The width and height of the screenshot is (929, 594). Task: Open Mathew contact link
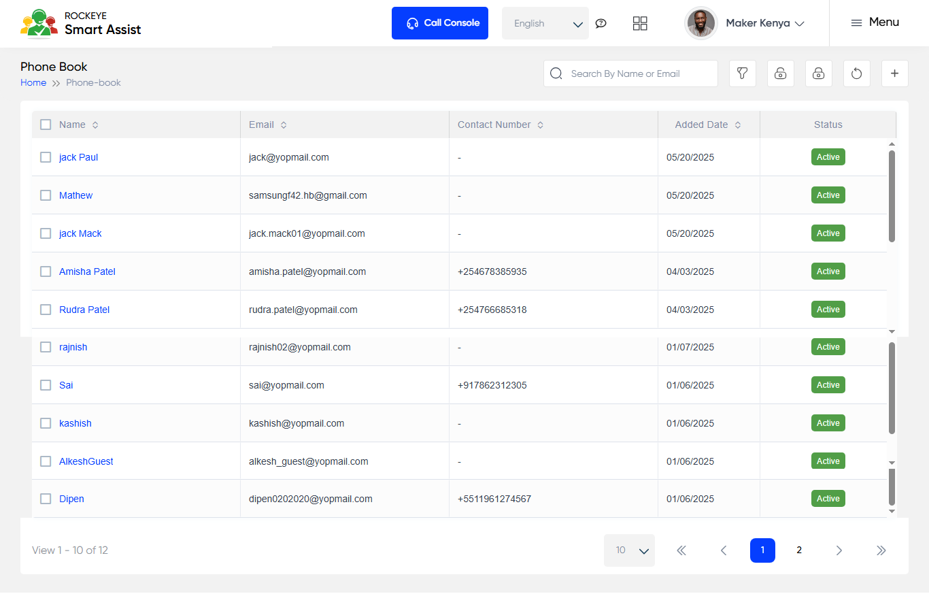pyautogui.click(x=75, y=195)
